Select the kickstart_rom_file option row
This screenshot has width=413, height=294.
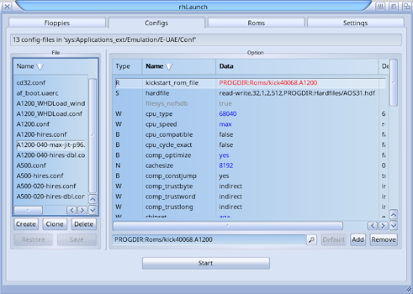click(250, 83)
